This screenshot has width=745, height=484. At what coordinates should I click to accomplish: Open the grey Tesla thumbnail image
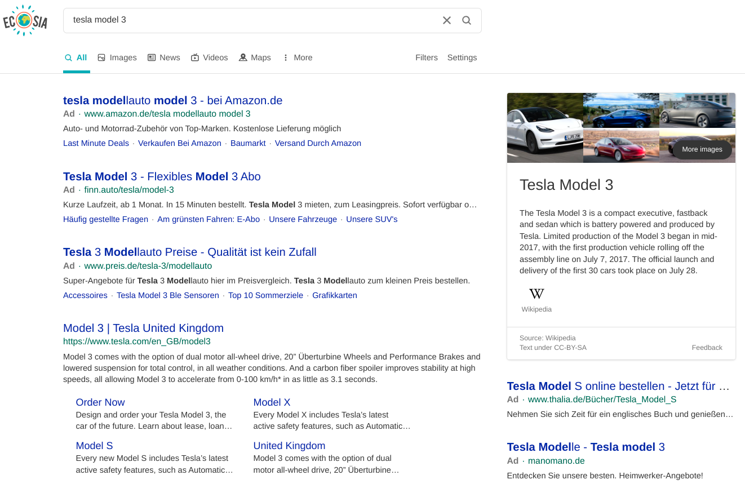pos(697,110)
